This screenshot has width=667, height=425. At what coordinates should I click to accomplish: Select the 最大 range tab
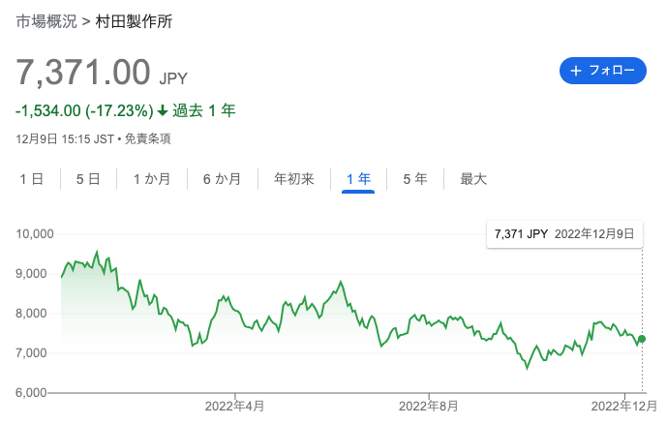pos(473,179)
